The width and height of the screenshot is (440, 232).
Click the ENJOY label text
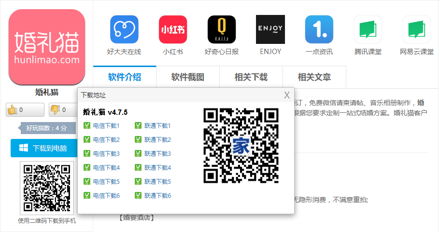pos(270,52)
